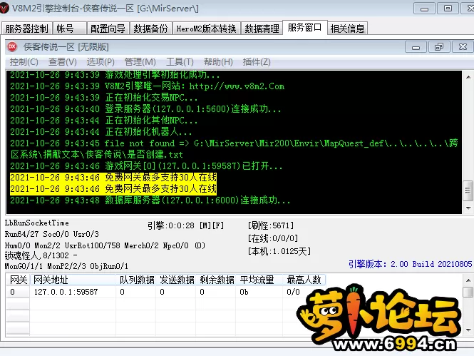Minimize the 侠客传说一区 inner window
The width and height of the screenshot is (474, 356).
416,47
